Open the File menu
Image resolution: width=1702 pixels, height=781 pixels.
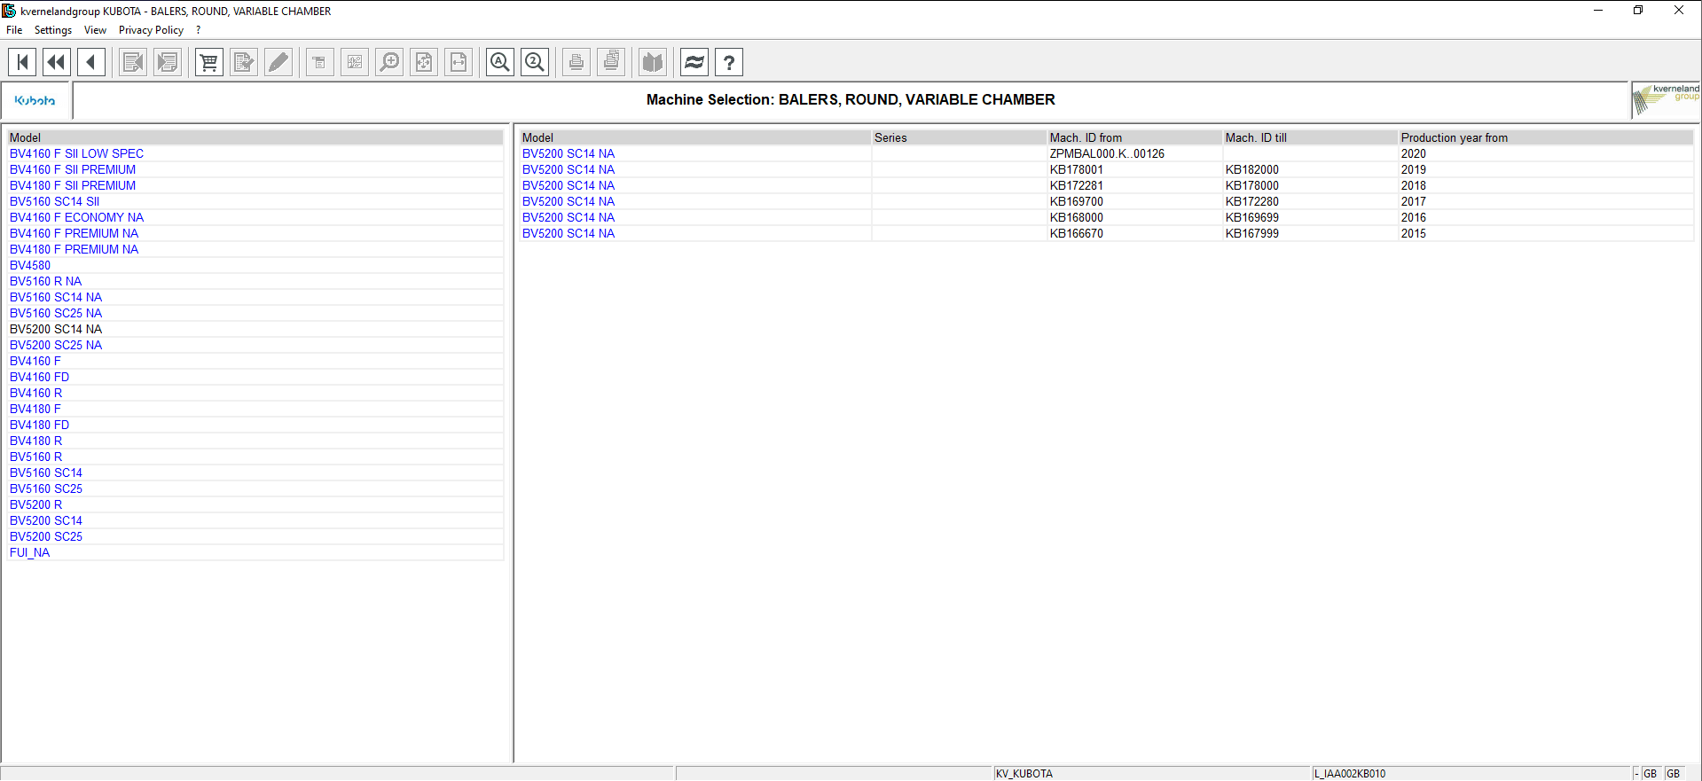click(14, 30)
